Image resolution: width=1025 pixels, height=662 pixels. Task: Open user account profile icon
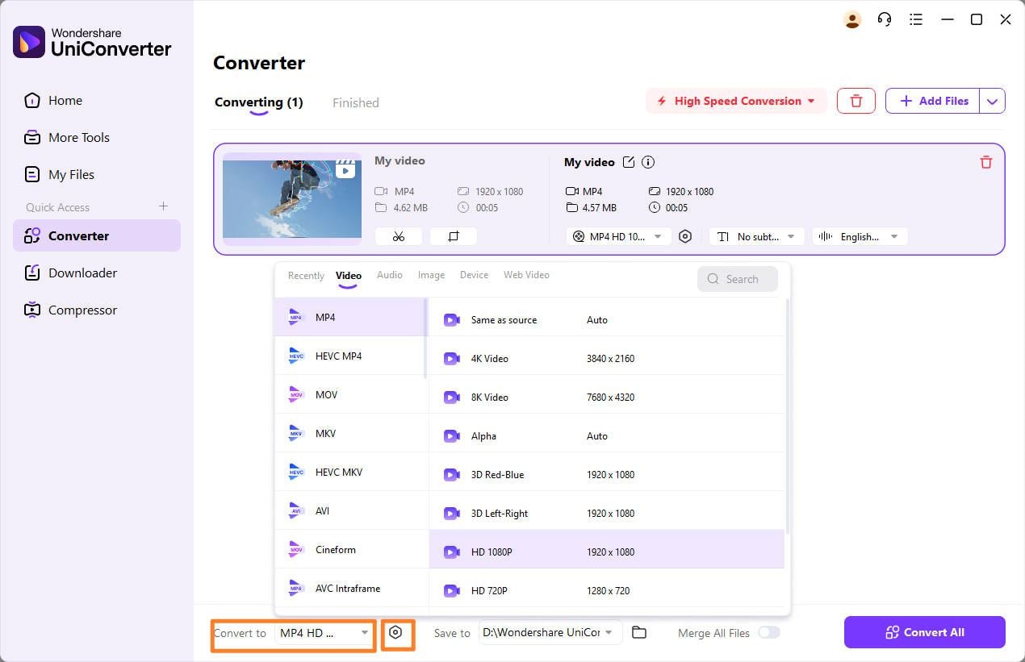coord(852,20)
